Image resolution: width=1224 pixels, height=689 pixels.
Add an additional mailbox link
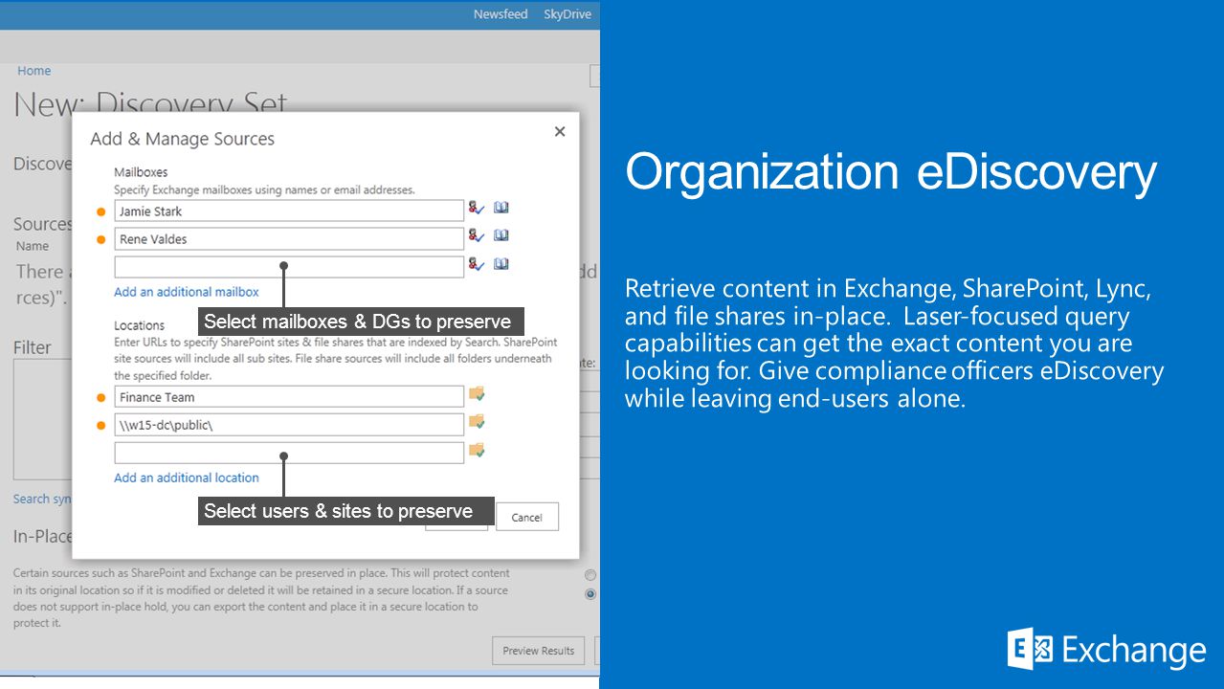[187, 292]
